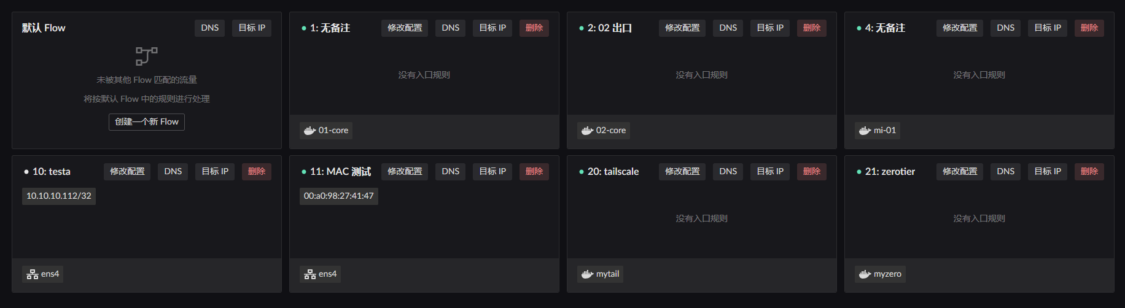Create a new Flow with 创建一个新 Flow

[147, 122]
